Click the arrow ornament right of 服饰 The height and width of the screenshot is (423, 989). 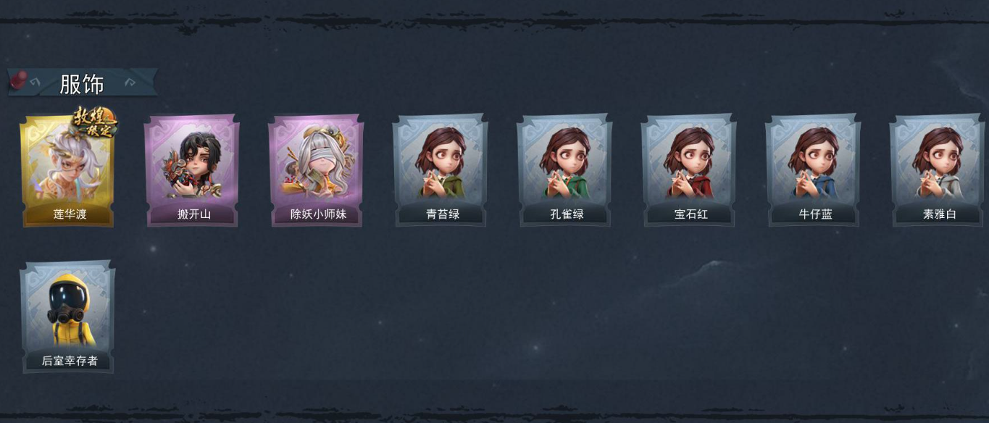tap(130, 83)
